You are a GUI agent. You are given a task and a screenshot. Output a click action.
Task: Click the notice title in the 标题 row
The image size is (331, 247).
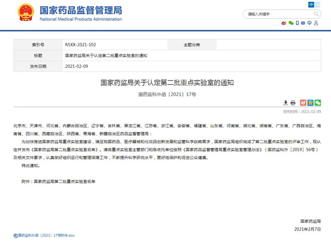[106, 56]
